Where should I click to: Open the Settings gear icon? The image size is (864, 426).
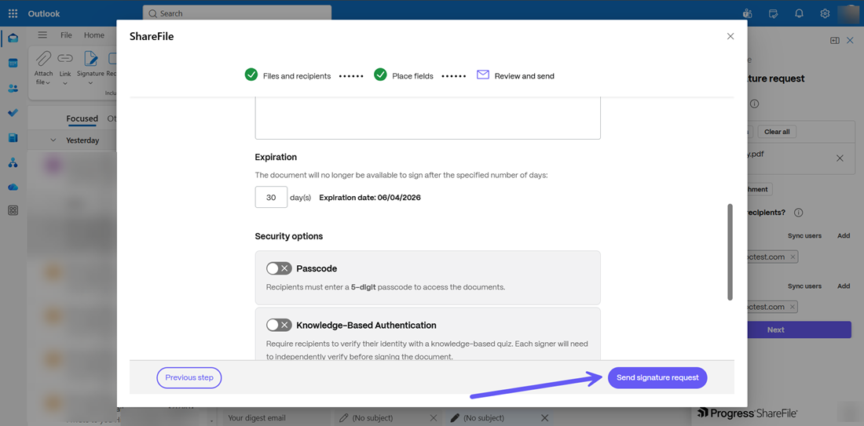[825, 13]
